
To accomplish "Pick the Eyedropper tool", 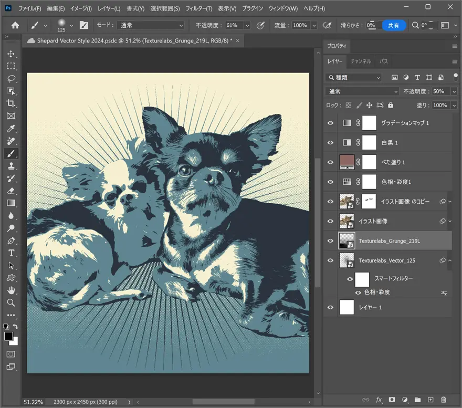I will pos(11,129).
